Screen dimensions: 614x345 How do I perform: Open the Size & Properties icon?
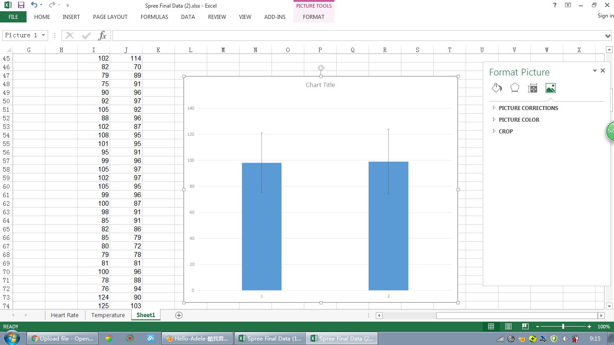533,88
